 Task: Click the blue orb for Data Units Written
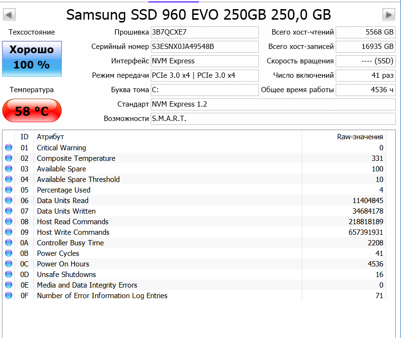(x=9, y=211)
